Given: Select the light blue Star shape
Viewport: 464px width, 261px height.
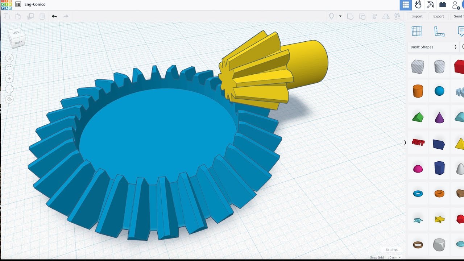Looking at the screenshot, I should tap(418, 220).
